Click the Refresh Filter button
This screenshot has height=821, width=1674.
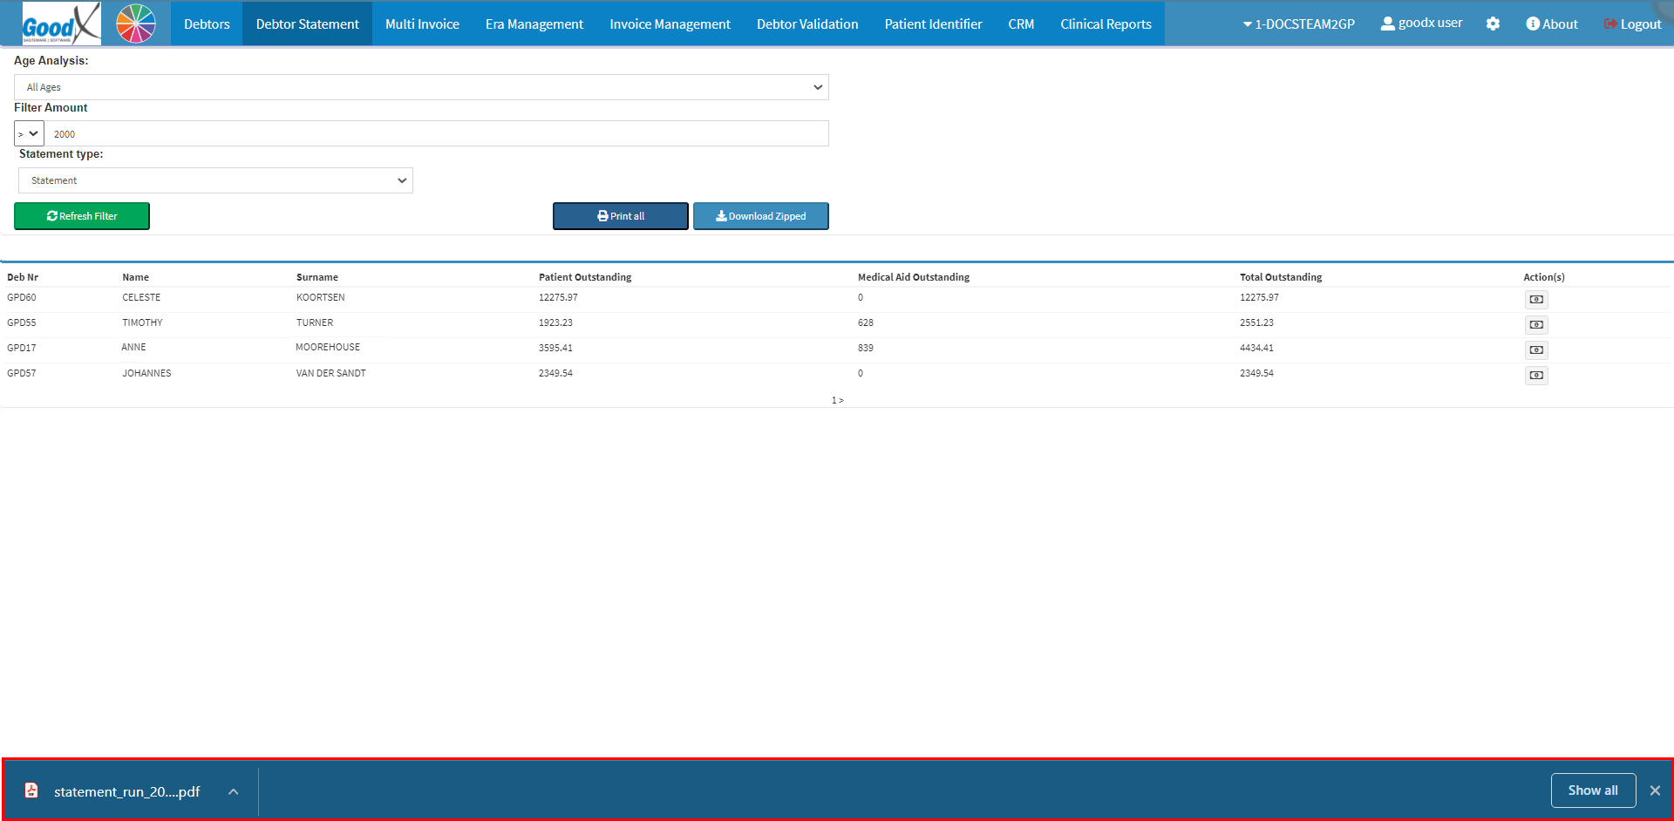pos(82,216)
